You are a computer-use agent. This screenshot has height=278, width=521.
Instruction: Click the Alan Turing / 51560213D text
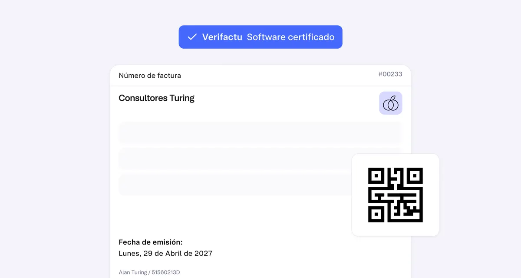click(149, 272)
